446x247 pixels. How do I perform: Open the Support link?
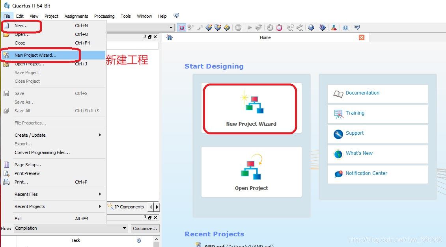[355, 133]
